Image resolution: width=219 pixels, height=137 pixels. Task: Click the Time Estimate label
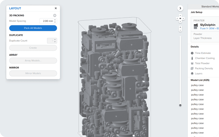(x=203, y=53)
